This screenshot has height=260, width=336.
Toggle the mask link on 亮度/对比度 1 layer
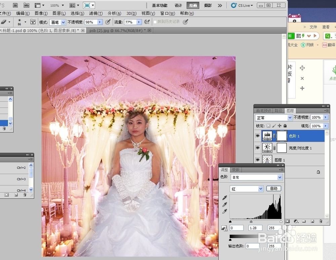pyautogui.click(x=274, y=148)
